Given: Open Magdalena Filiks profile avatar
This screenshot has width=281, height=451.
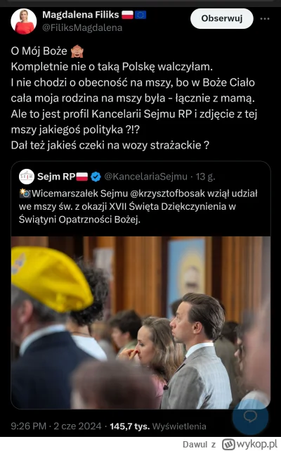Looking at the screenshot, I should tap(24, 21).
